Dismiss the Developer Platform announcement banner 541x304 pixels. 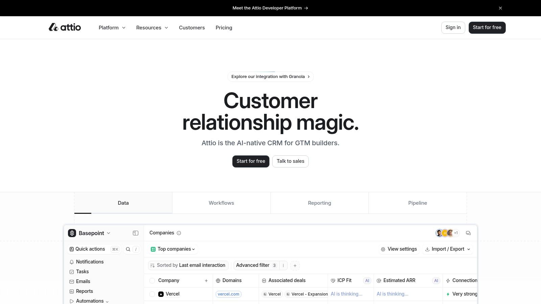[x=500, y=8]
